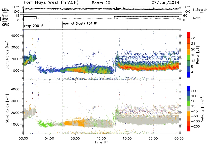Screen dimensions: 207x144
Task: Click the frequency axis value '18'
Action: click(x=17, y=16)
